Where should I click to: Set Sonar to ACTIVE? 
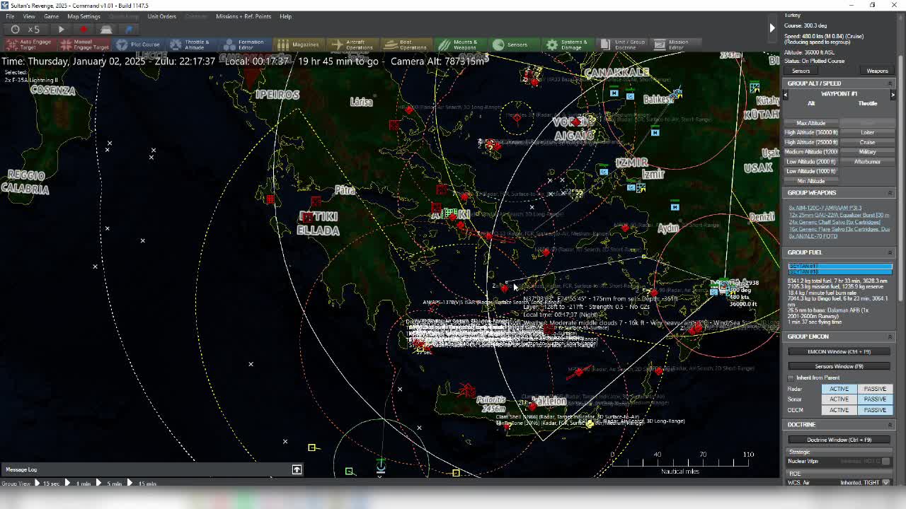[839, 399]
